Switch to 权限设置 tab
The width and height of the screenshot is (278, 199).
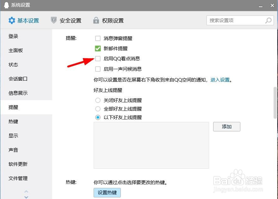[108, 21]
